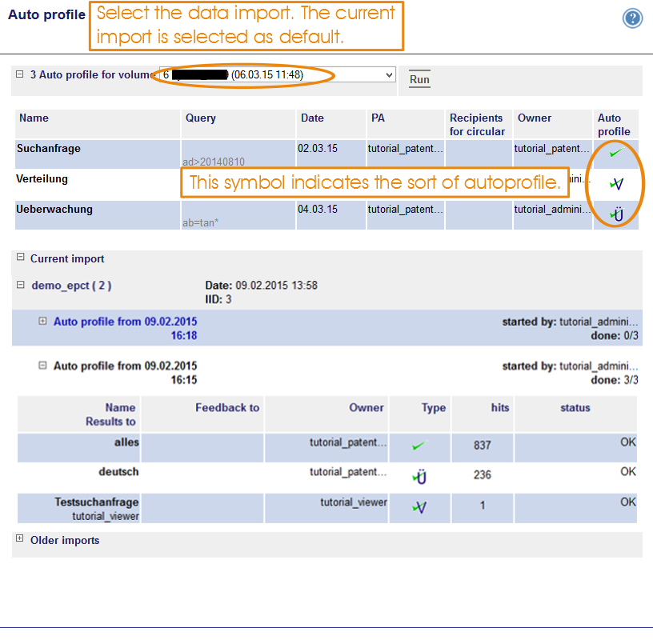This screenshot has width=653, height=640.
Task: Click the 236 hits value
Action: point(483,474)
